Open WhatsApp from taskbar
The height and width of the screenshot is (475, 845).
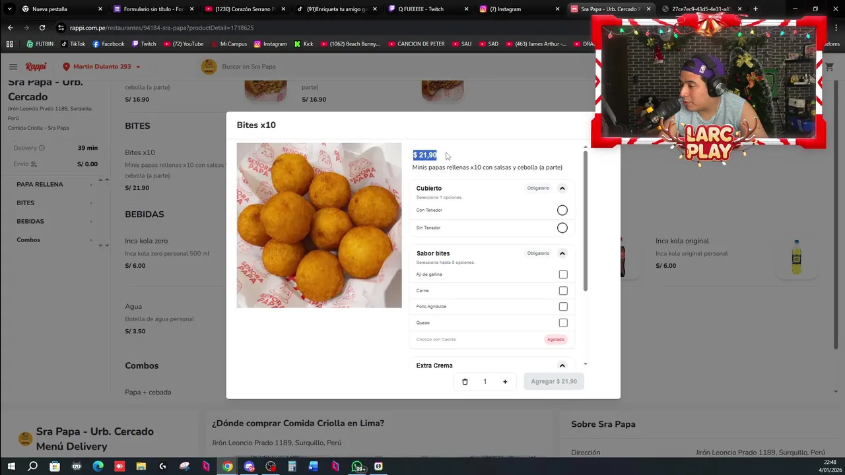pos(356,466)
